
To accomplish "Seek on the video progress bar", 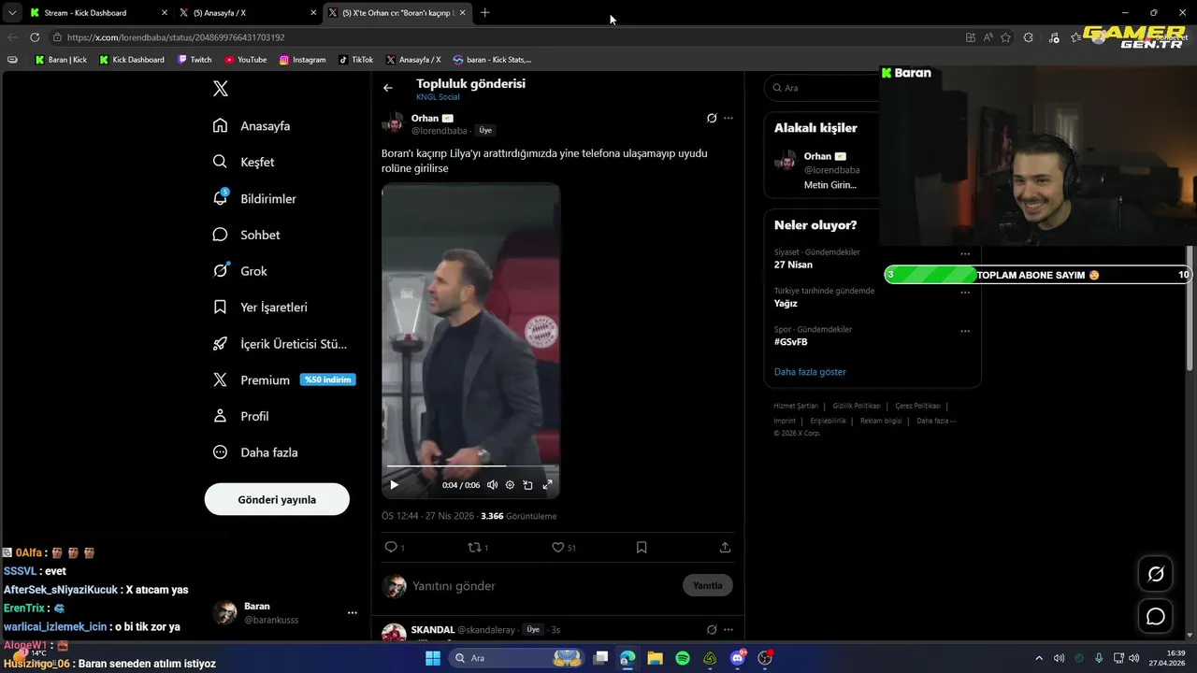I will (x=470, y=465).
